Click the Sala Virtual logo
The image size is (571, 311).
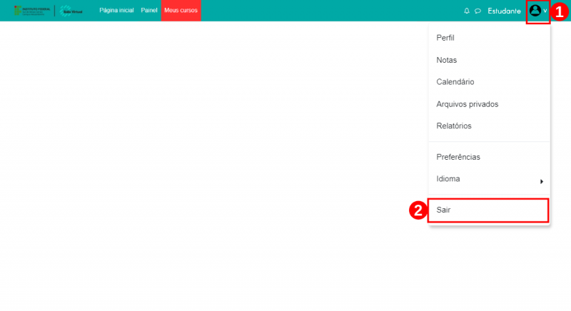tap(71, 11)
